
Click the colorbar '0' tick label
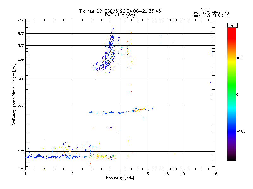[237, 95]
